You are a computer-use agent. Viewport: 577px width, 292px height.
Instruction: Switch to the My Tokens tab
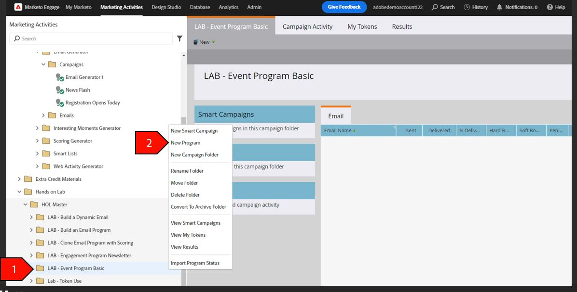(362, 26)
